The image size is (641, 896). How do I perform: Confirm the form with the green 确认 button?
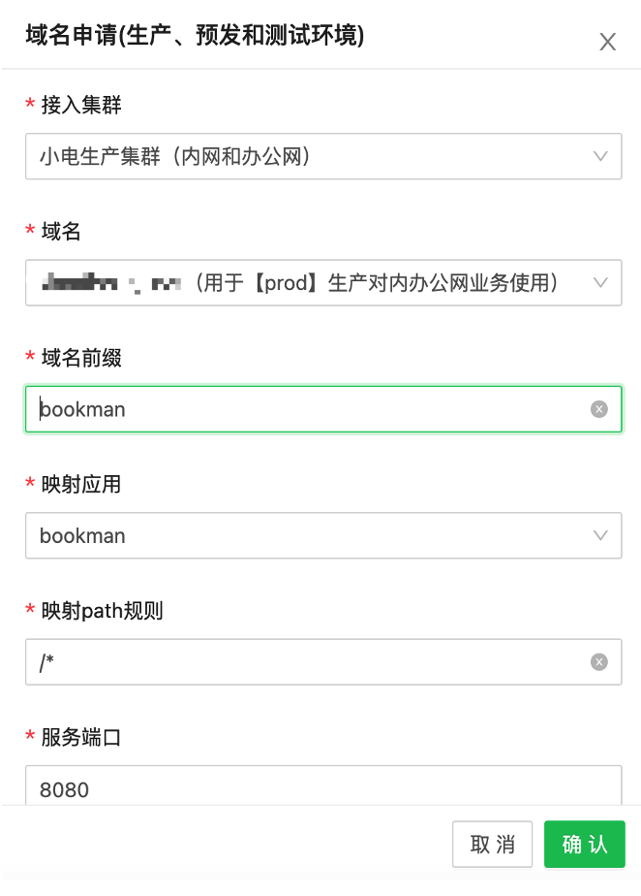[x=585, y=845]
